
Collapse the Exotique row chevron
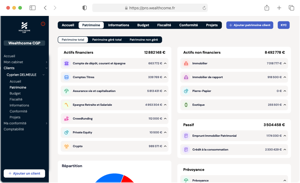pyautogui.click(x=285, y=105)
